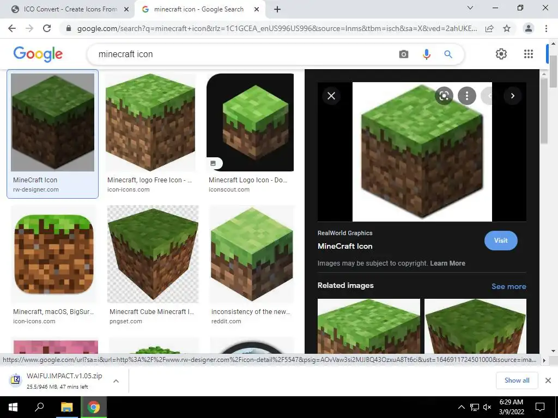Show the next image in the preview
558x418 pixels.
click(x=512, y=96)
